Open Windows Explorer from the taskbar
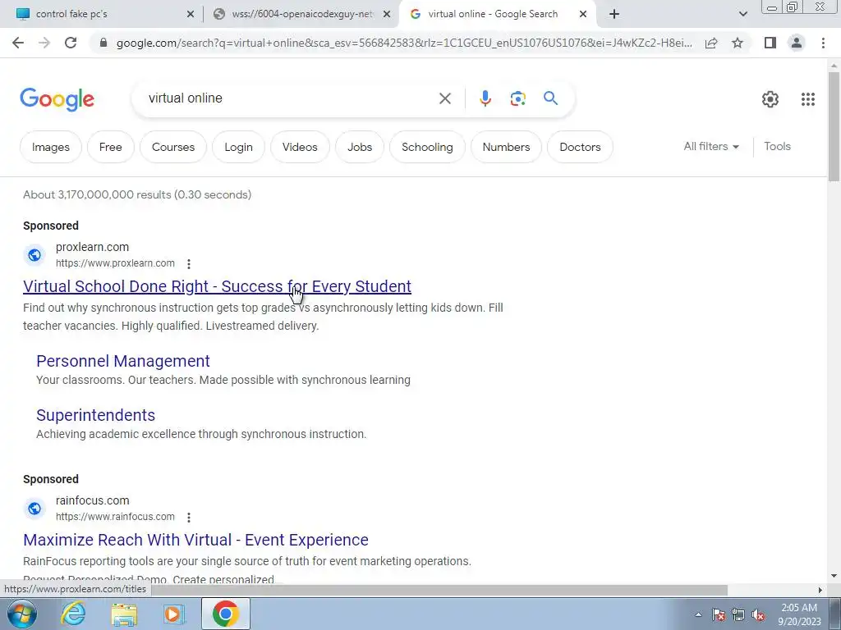The width and height of the screenshot is (841, 630). tap(124, 614)
